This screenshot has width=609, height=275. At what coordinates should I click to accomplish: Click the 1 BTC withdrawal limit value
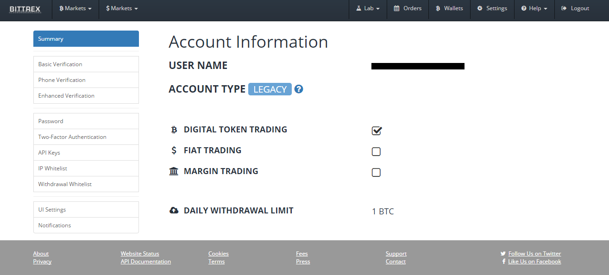point(383,212)
